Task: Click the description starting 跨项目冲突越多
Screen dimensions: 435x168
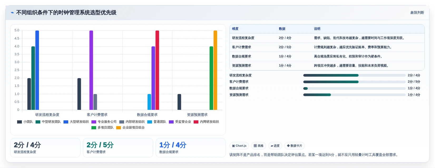Action: (351, 66)
